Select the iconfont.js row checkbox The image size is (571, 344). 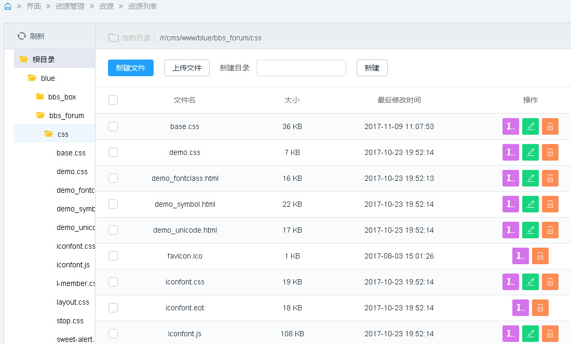click(x=113, y=334)
